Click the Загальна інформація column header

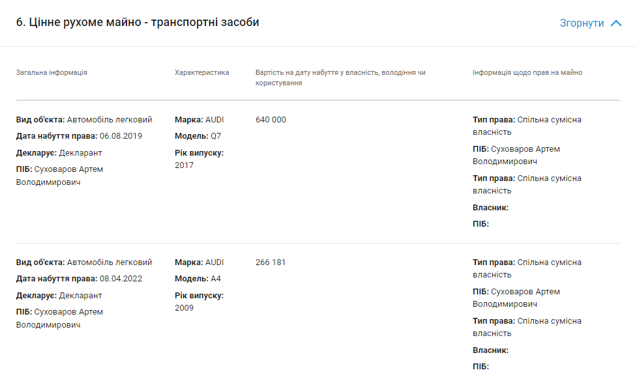[x=52, y=73]
